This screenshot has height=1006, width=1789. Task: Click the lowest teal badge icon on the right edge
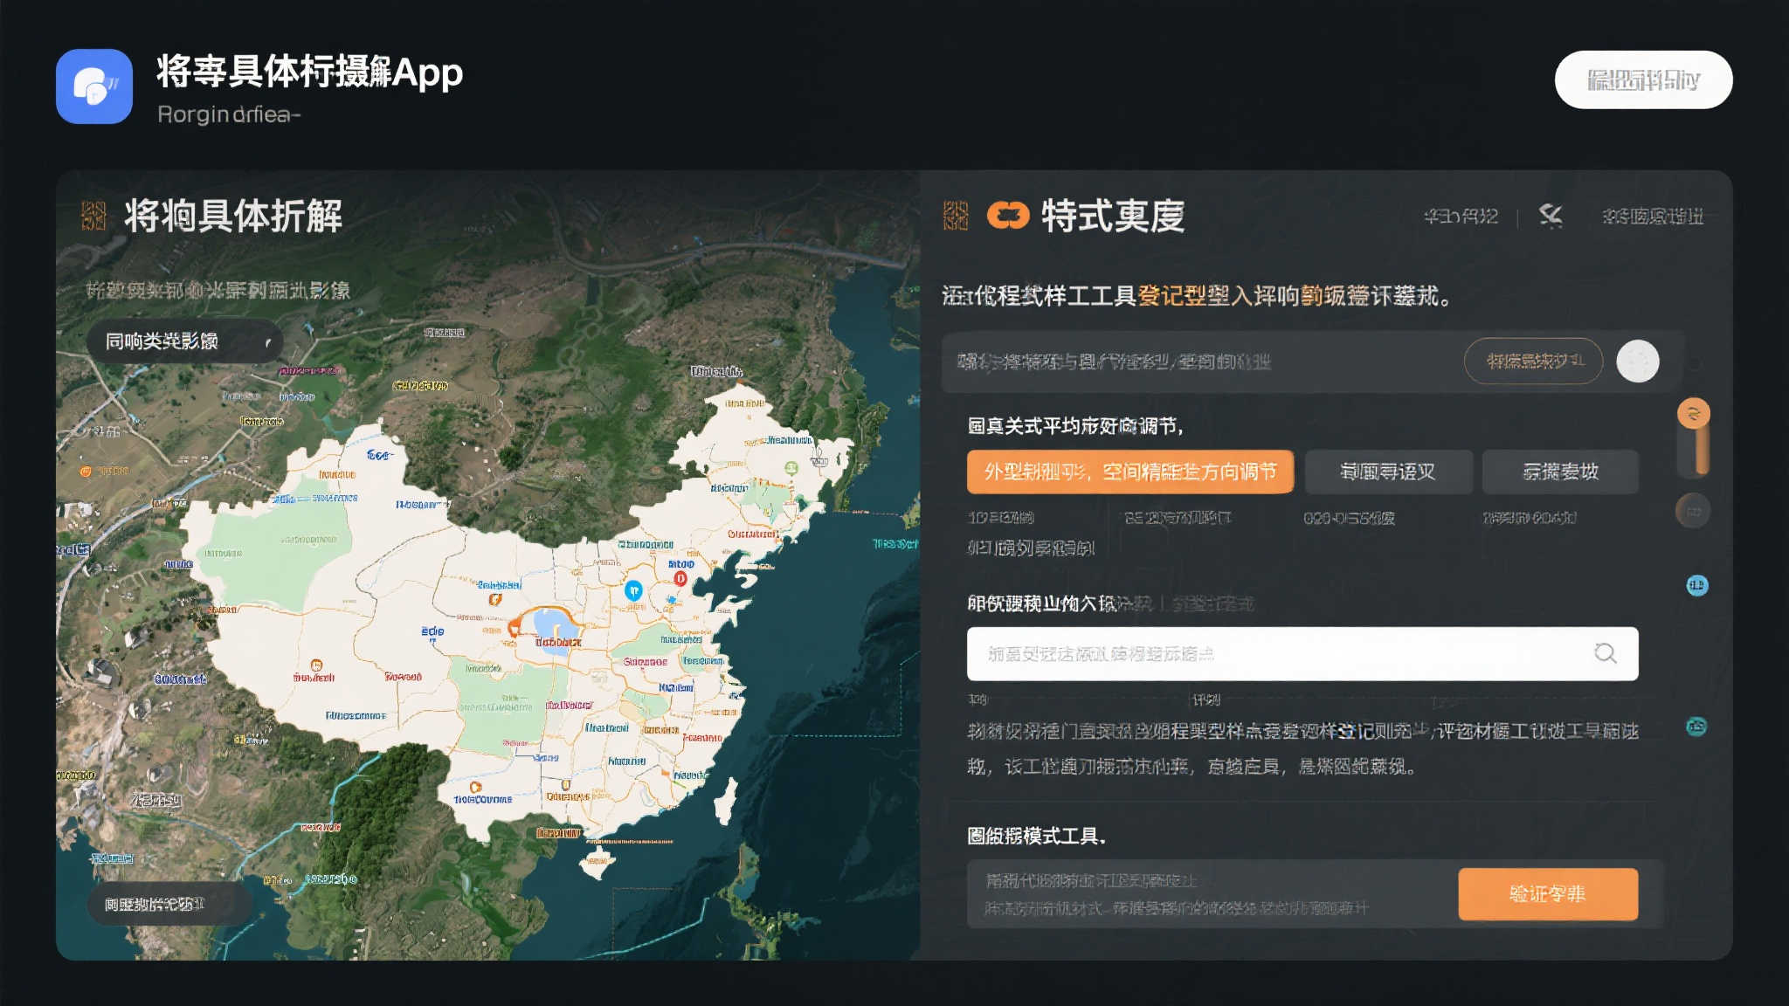point(1696,725)
